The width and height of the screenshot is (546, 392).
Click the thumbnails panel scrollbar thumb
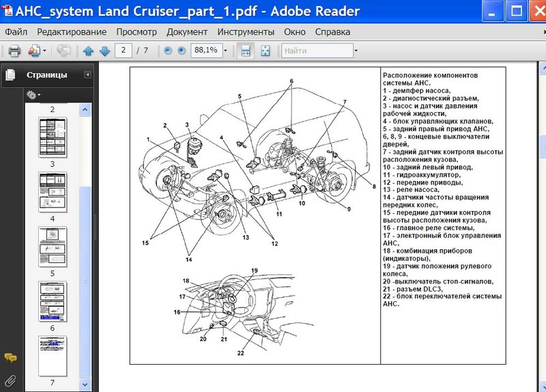(x=85, y=281)
